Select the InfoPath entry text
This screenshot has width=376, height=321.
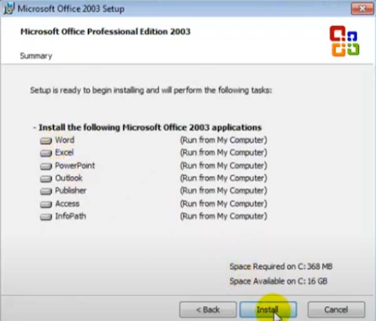tap(70, 216)
